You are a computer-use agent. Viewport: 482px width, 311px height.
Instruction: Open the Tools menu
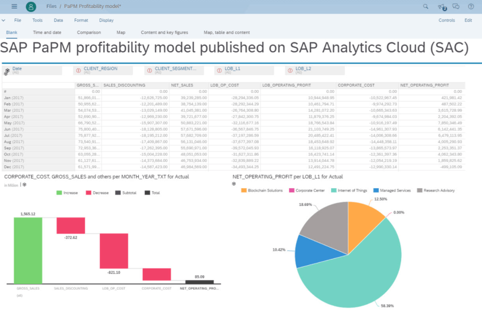pos(37,20)
